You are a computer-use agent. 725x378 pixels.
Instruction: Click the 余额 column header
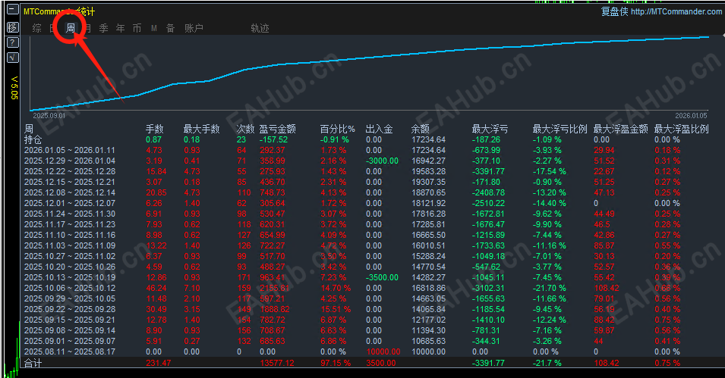421,130
